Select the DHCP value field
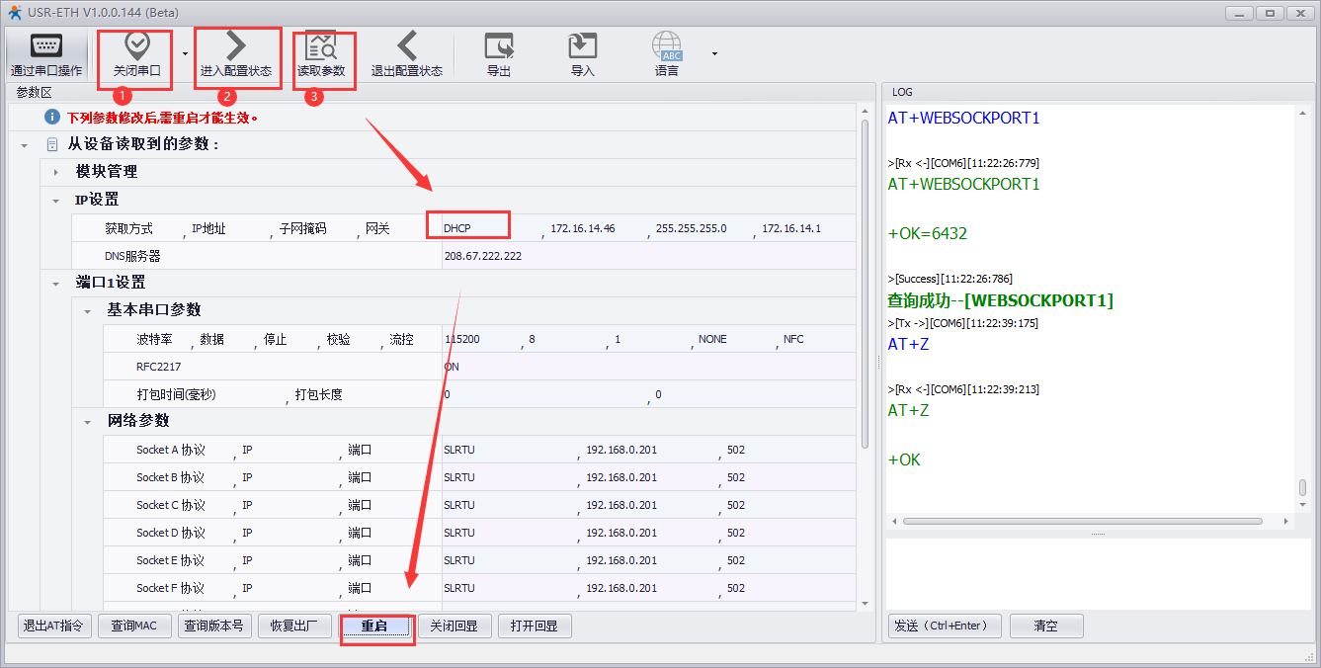 (468, 228)
